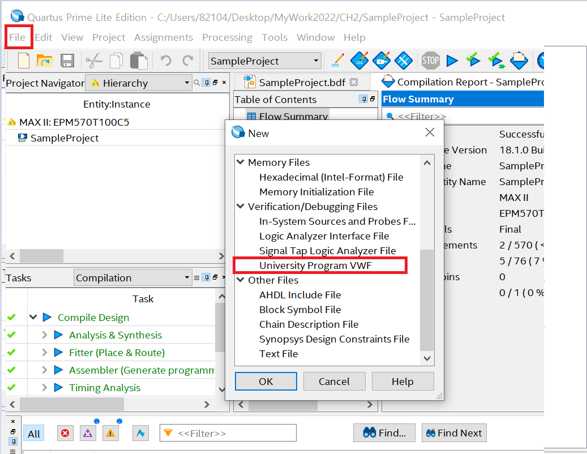Run the Compile Design play icon
The width and height of the screenshot is (587, 454).
[x=47, y=318]
